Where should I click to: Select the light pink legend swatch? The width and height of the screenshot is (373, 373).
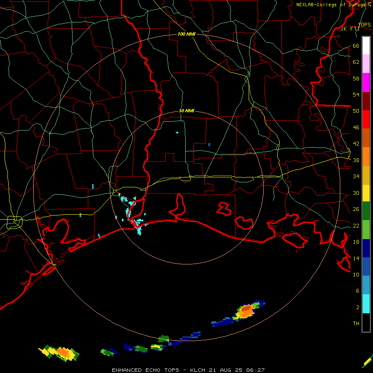tap(366, 64)
